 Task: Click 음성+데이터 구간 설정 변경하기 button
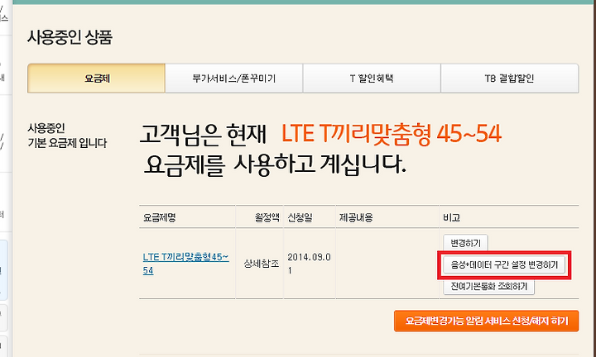(504, 264)
